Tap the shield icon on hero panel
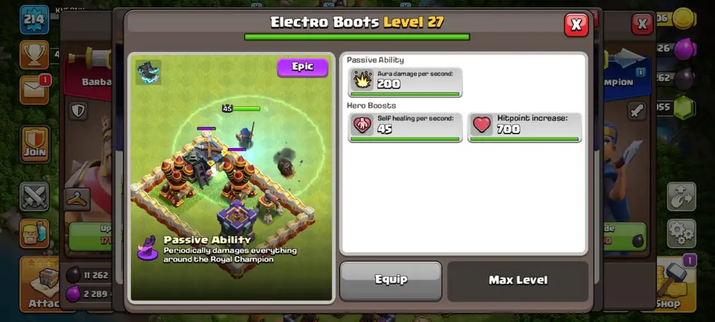Viewport: 715px width, 322px height. (78, 111)
